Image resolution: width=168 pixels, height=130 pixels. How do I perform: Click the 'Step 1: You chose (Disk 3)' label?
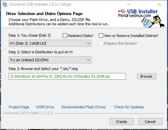pyautogui.click(x=29, y=35)
